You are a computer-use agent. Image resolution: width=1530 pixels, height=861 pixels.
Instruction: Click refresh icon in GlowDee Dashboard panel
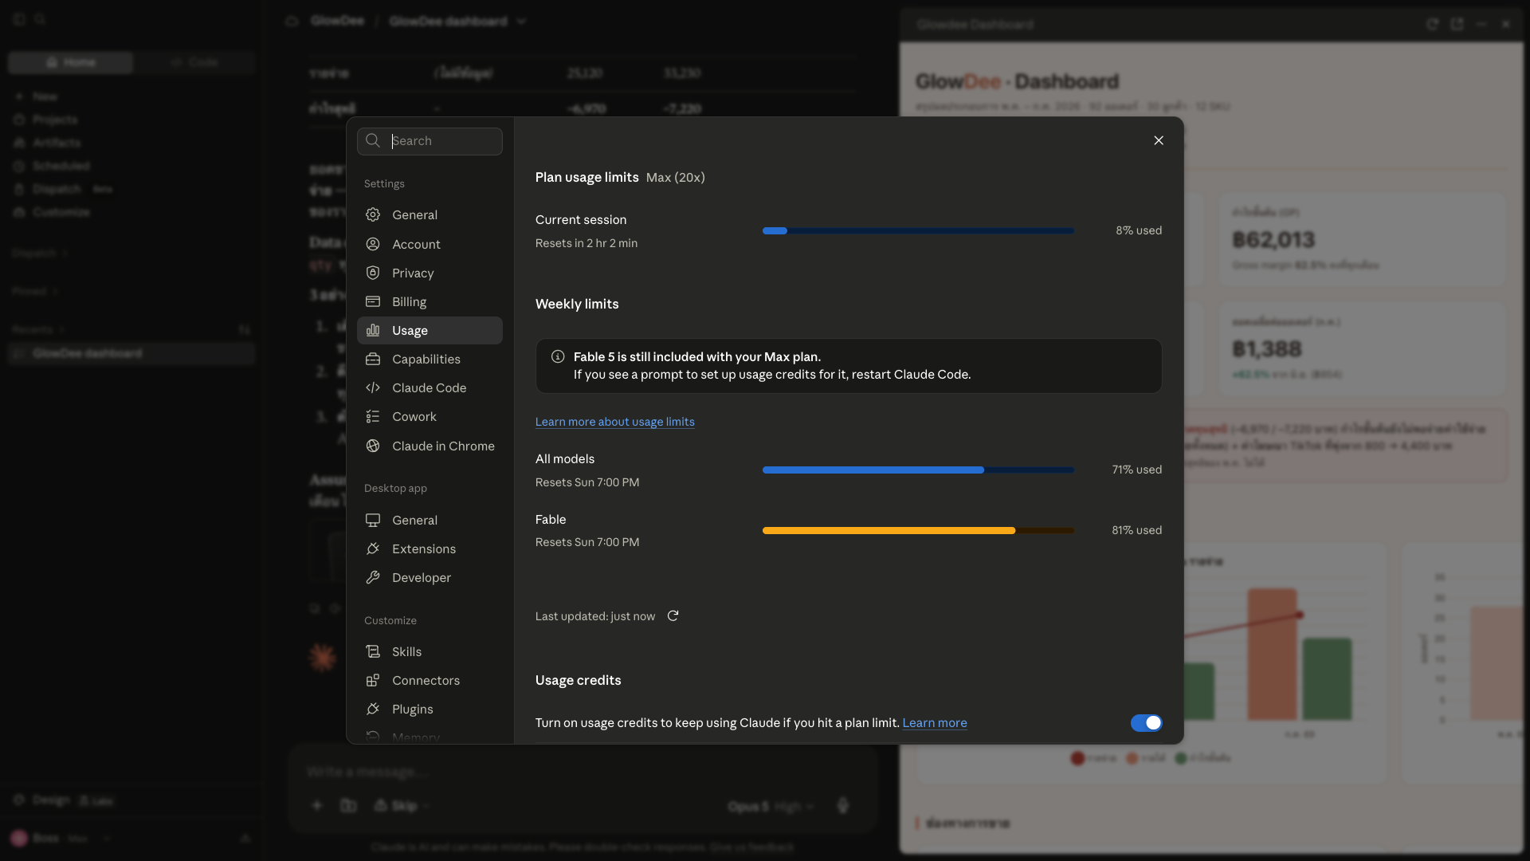point(1432,25)
